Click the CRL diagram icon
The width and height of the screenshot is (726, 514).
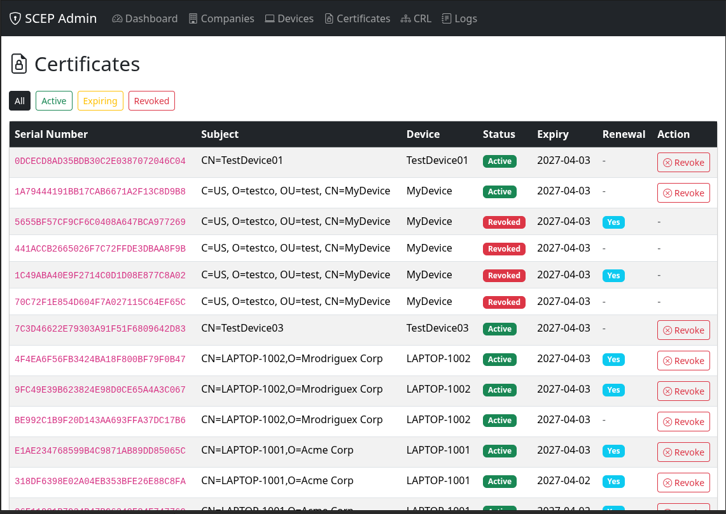pyautogui.click(x=405, y=18)
